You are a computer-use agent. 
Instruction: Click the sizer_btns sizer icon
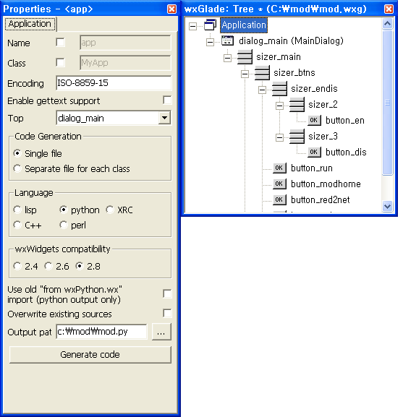(262, 72)
